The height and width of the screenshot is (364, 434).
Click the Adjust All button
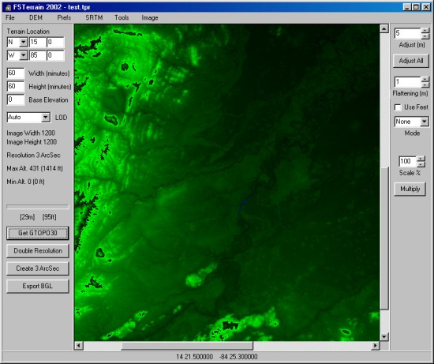pos(411,61)
